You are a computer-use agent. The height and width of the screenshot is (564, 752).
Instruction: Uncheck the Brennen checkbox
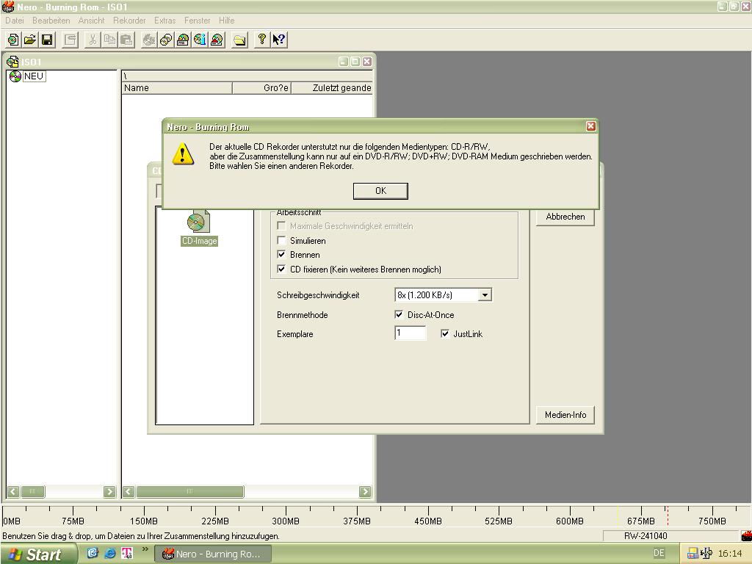pos(281,255)
